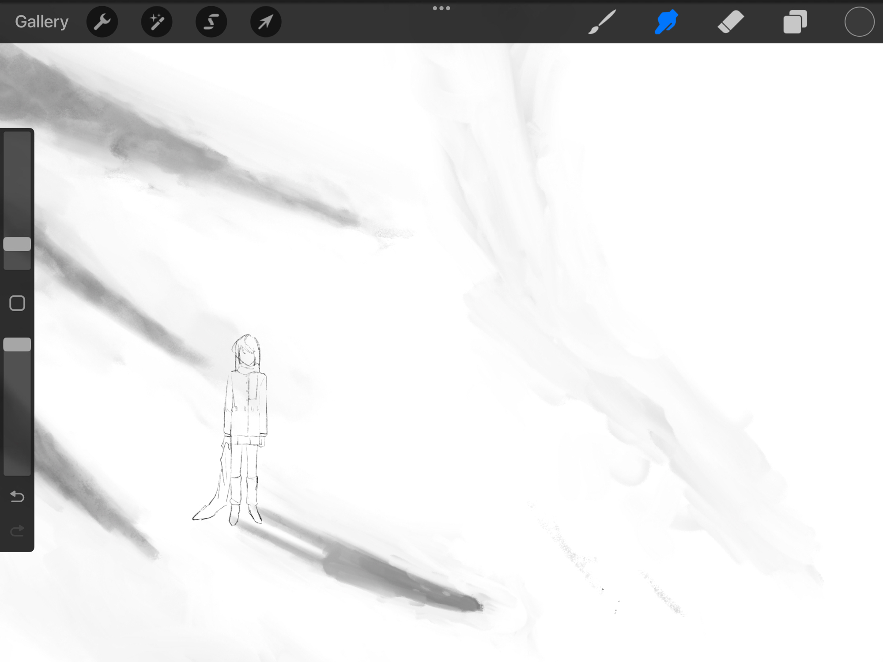Open the Layers panel
This screenshot has height=662, width=883.
pos(795,22)
